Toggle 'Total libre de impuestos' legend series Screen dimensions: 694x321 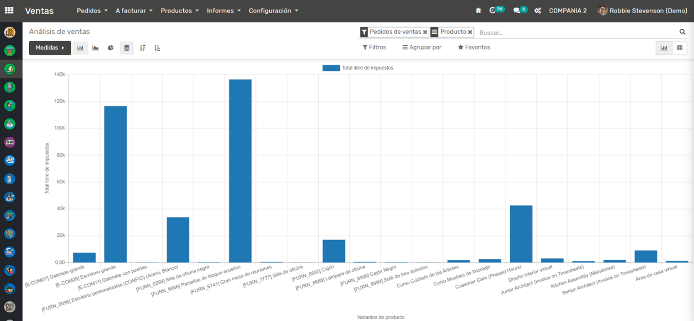pos(358,68)
